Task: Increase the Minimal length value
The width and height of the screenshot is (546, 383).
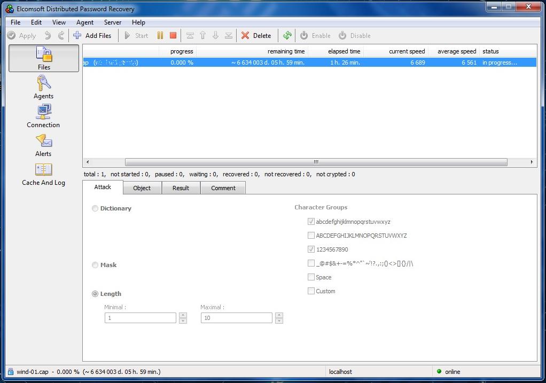Action: pyautogui.click(x=183, y=315)
